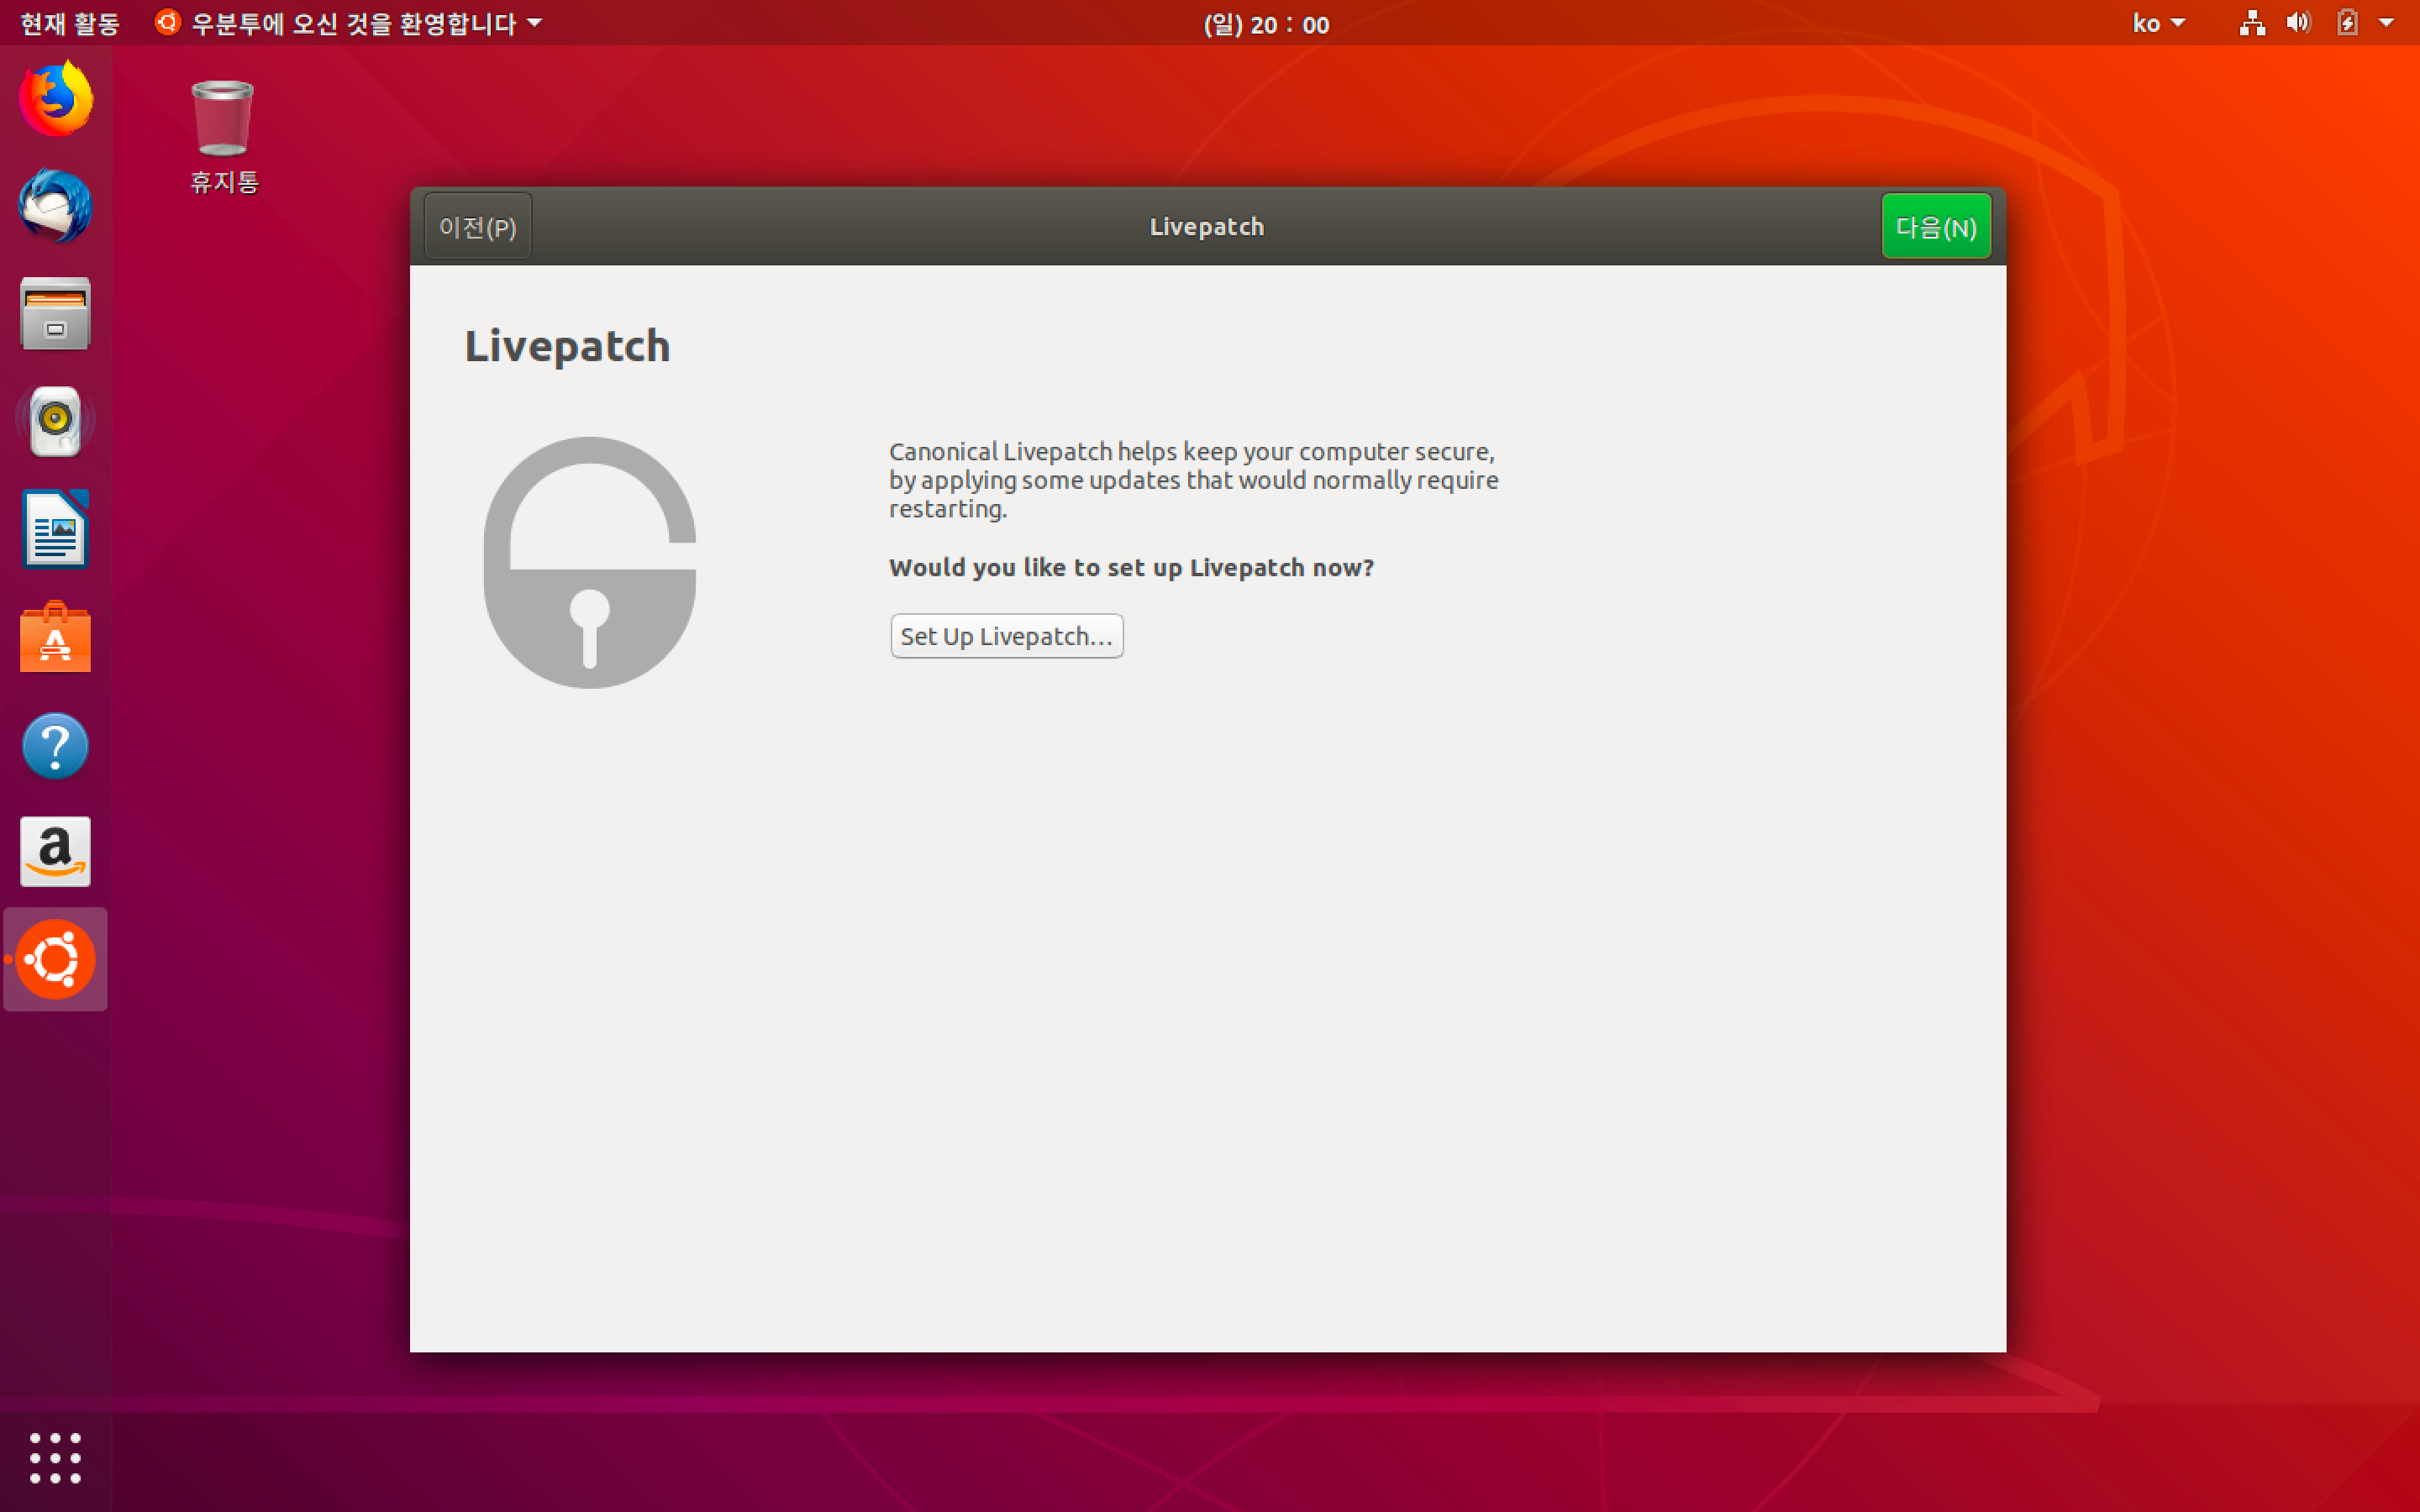This screenshot has width=2420, height=1512.
Task: Click the 휴지통 label under trash
Action: [x=224, y=182]
